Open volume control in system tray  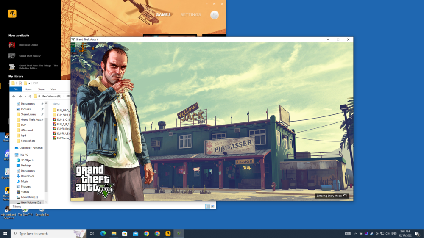point(388,234)
